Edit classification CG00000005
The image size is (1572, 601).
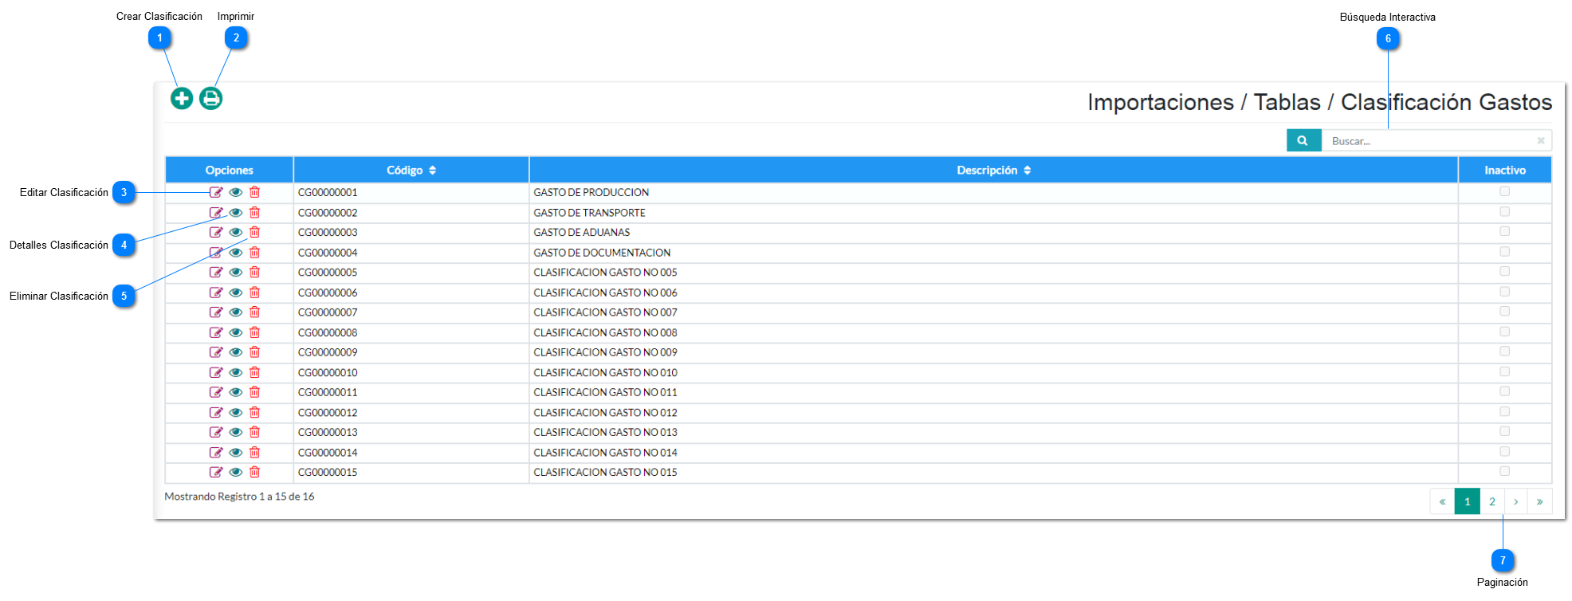point(216,272)
